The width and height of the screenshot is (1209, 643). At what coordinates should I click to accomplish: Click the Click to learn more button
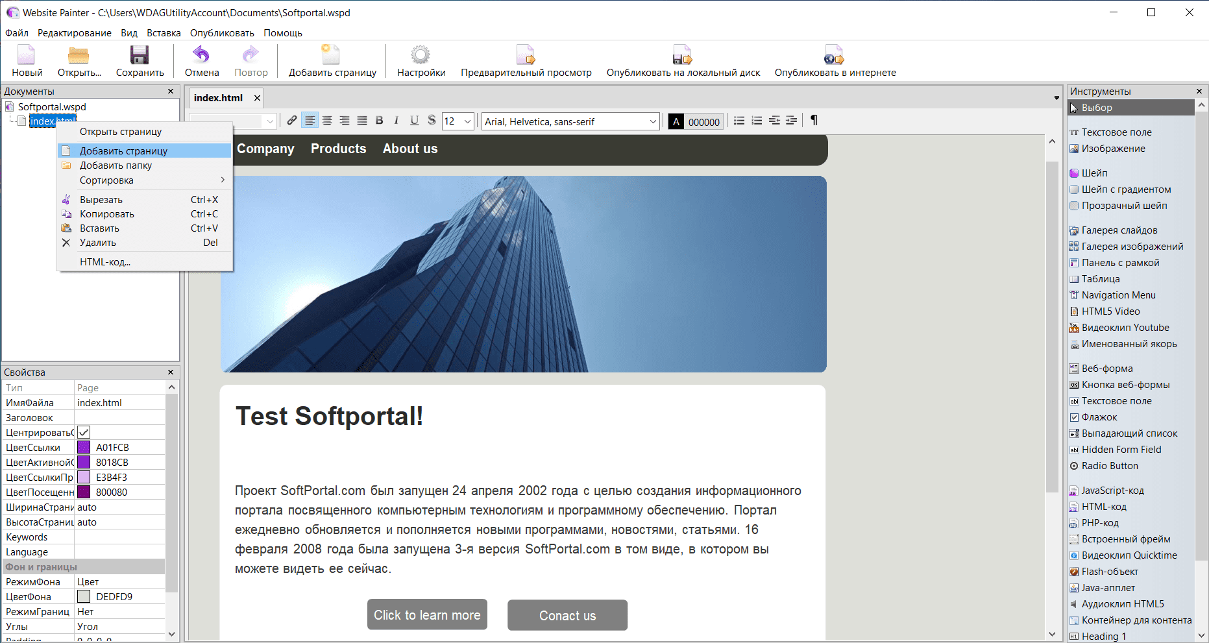[x=427, y=614]
